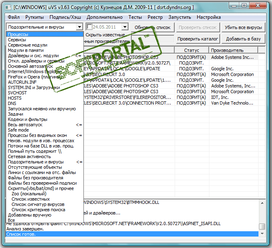Image resolution: width=272 pixels, height=248 pixels.
Task: Choose Список сигнатур вирусов entry
Action: coord(45,204)
